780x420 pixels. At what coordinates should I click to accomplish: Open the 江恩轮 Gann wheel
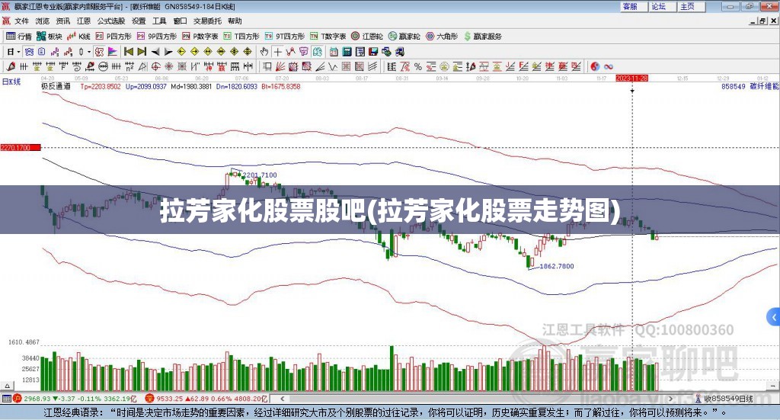pos(367,37)
